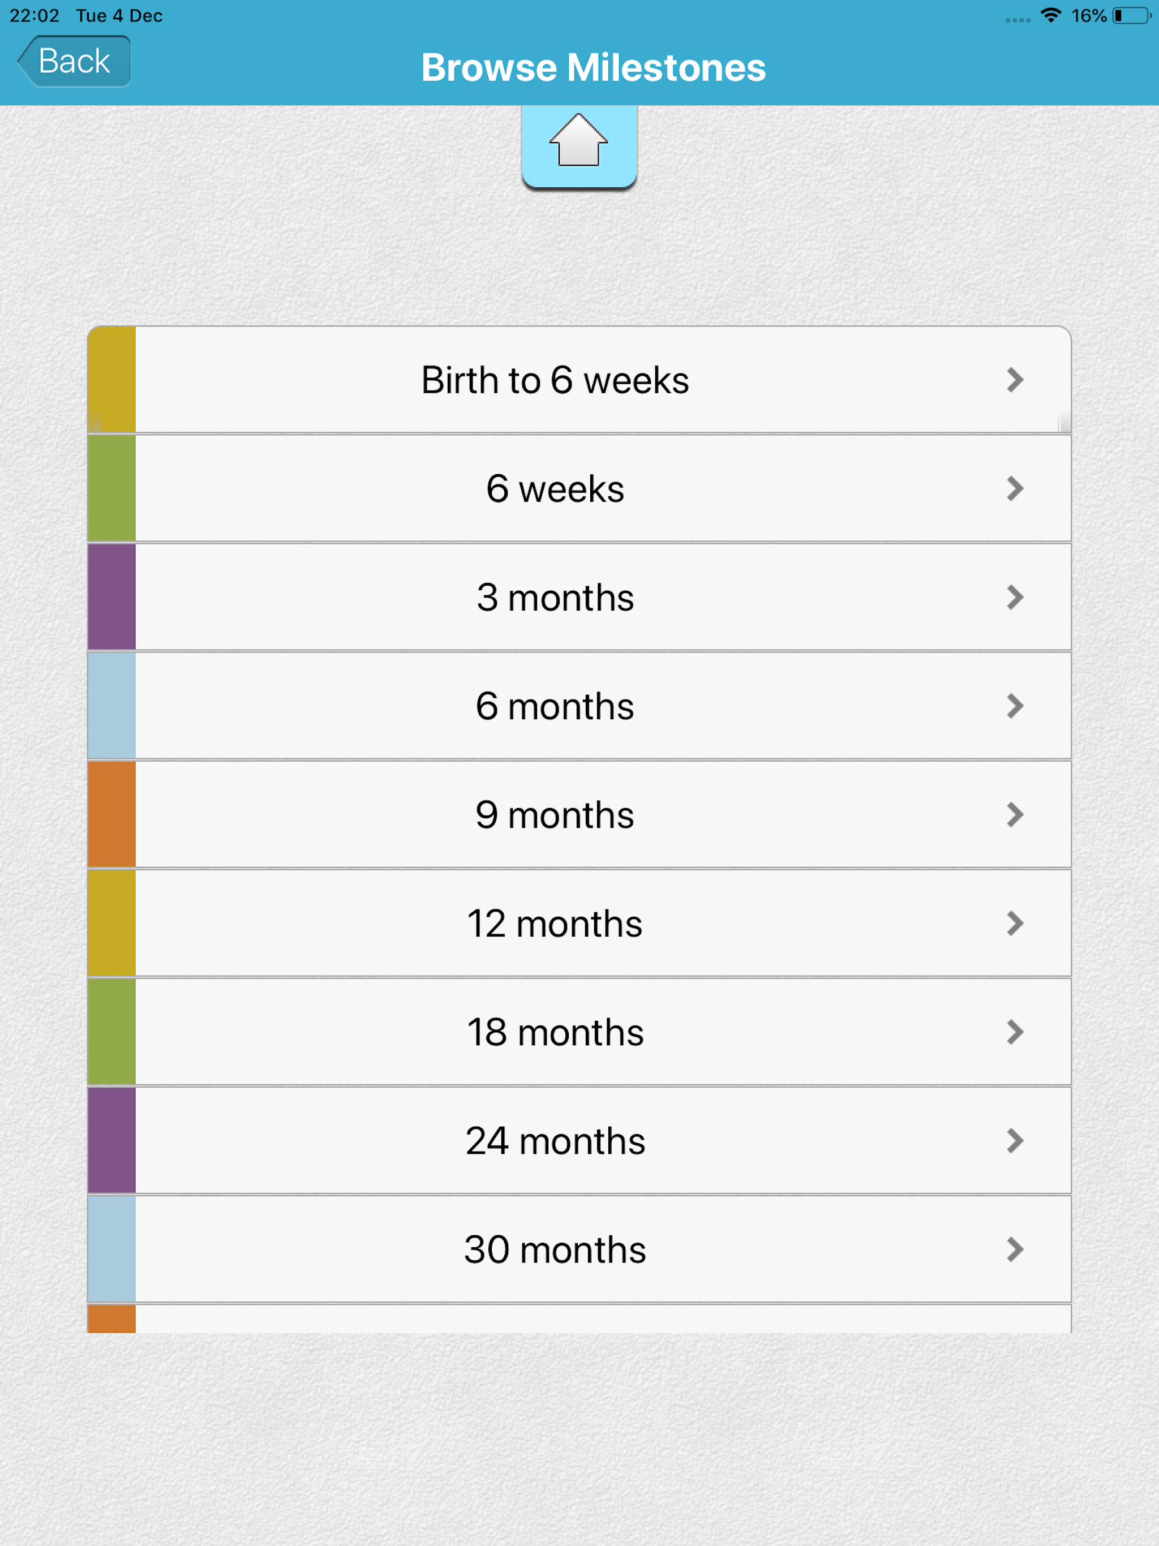
Task: Open the 18 months milestone label
Action: 555,1032
